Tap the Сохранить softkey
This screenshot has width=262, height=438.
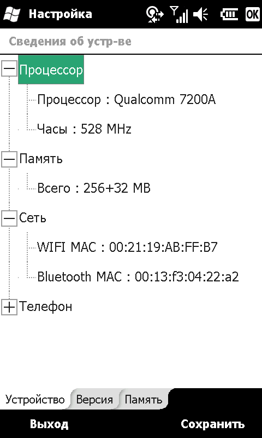[x=213, y=424]
